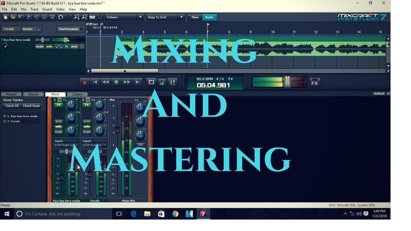Open track 1 fx in track header
This screenshot has width=411, height=231.
tap(66, 47)
